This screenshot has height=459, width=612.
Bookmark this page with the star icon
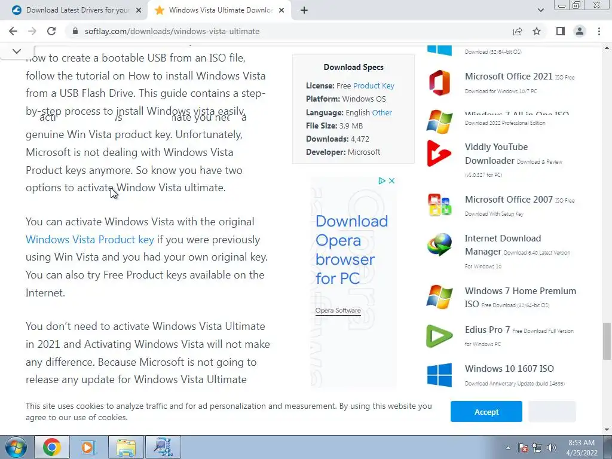(x=537, y=31)
